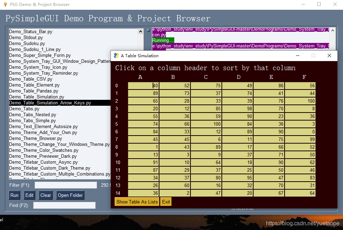
Task: Maximize the PSG Demo & Project Browser window
Action: click(x=319, y=5)
